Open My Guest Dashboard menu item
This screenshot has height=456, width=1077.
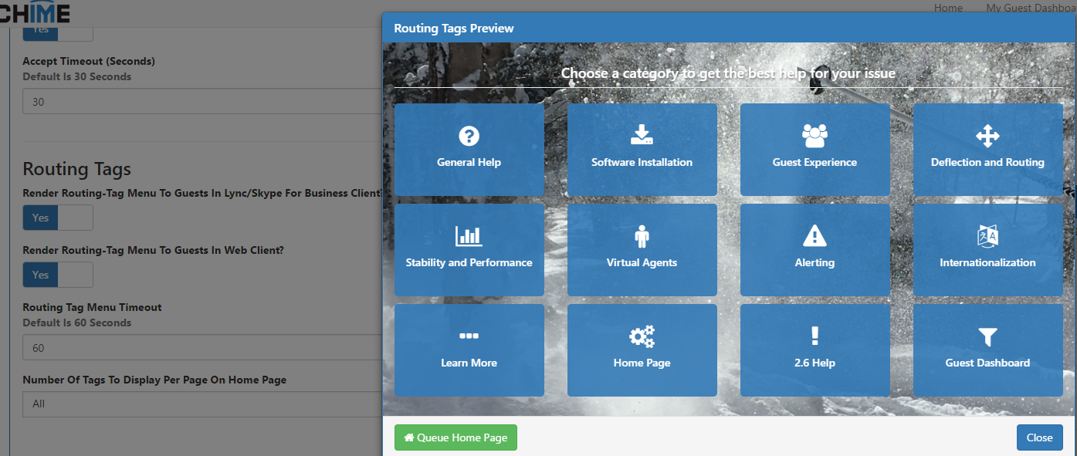point(1031,8)
